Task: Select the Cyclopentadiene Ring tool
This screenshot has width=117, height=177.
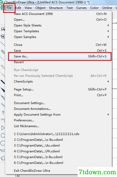Action: pos(3,158)
